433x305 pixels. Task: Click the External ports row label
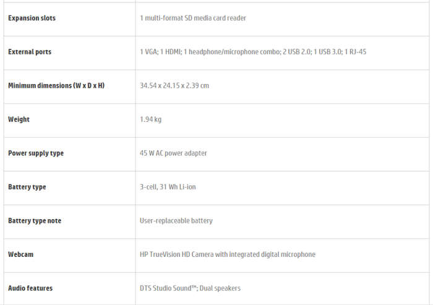click(30, 52)
